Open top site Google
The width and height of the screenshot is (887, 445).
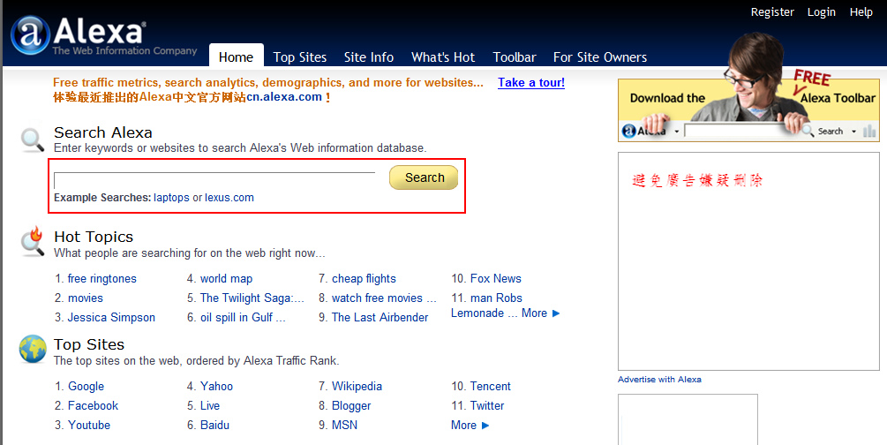coord(86,386)
